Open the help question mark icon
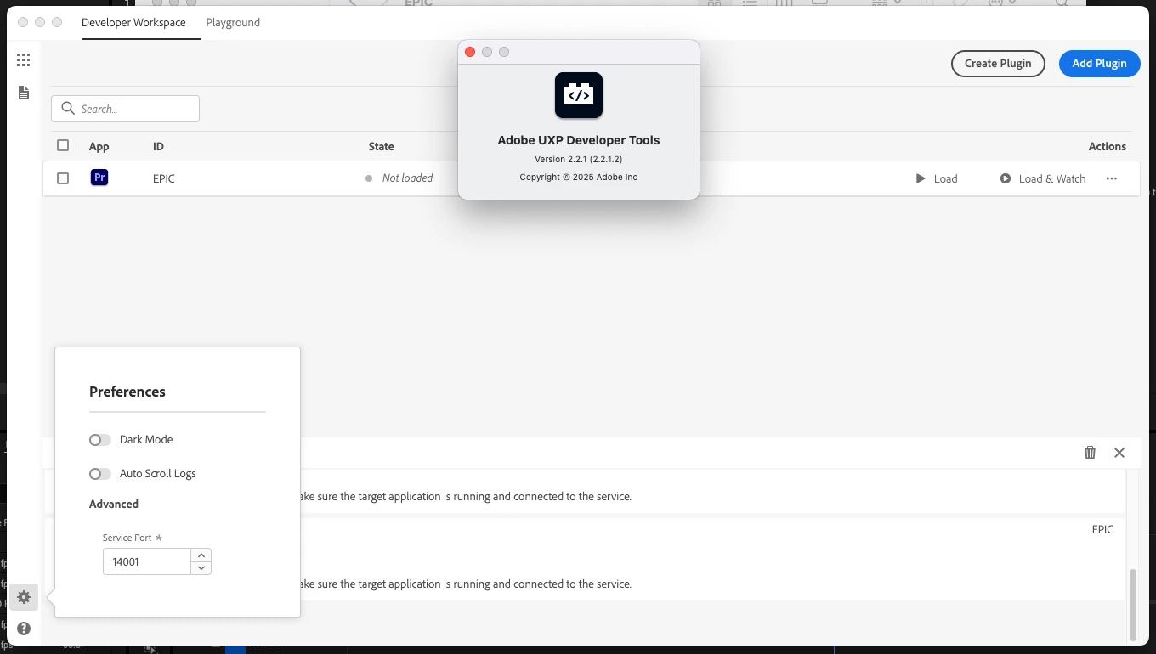The width and height of the screenshot is (1156, 654). (24, 629)
